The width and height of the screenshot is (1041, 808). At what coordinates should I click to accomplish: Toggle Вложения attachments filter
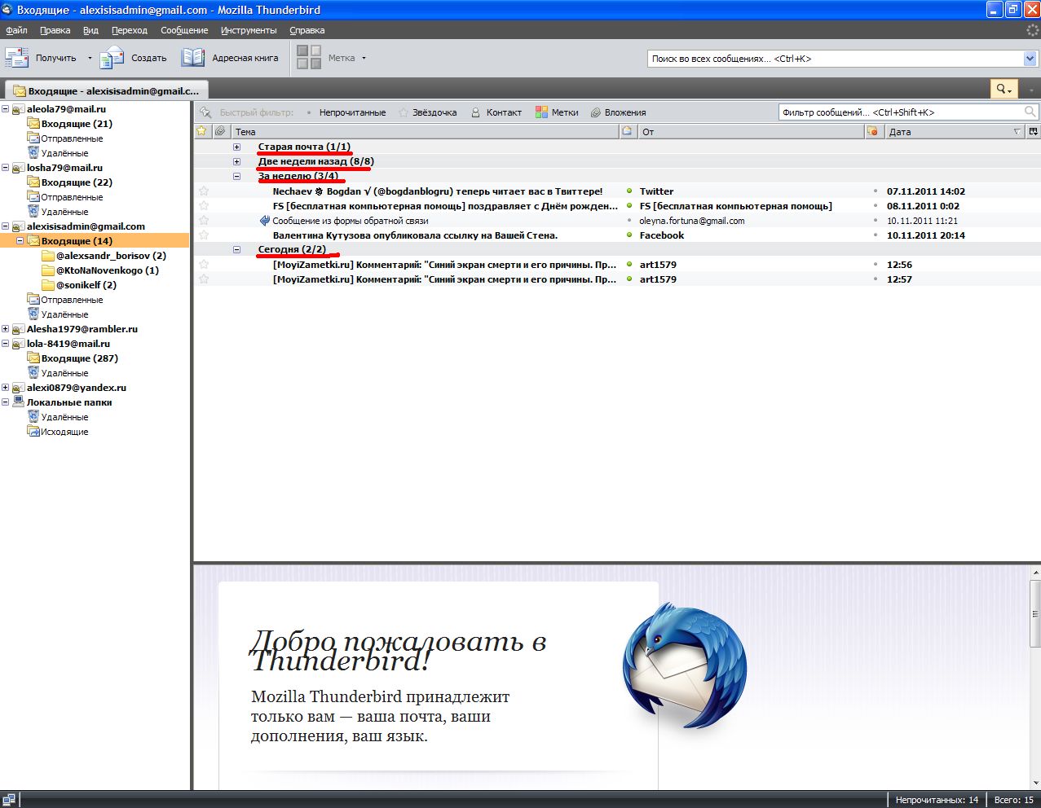pyautogui.click(x=618, y=112)
